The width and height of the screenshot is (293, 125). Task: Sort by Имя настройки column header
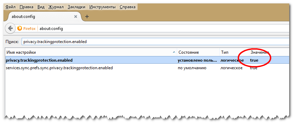(x=91, y=52)
